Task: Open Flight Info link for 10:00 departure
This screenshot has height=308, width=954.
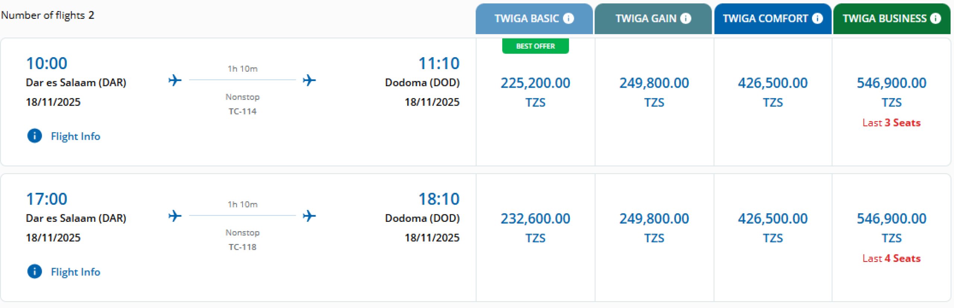Action: click(x=75, y=136)
